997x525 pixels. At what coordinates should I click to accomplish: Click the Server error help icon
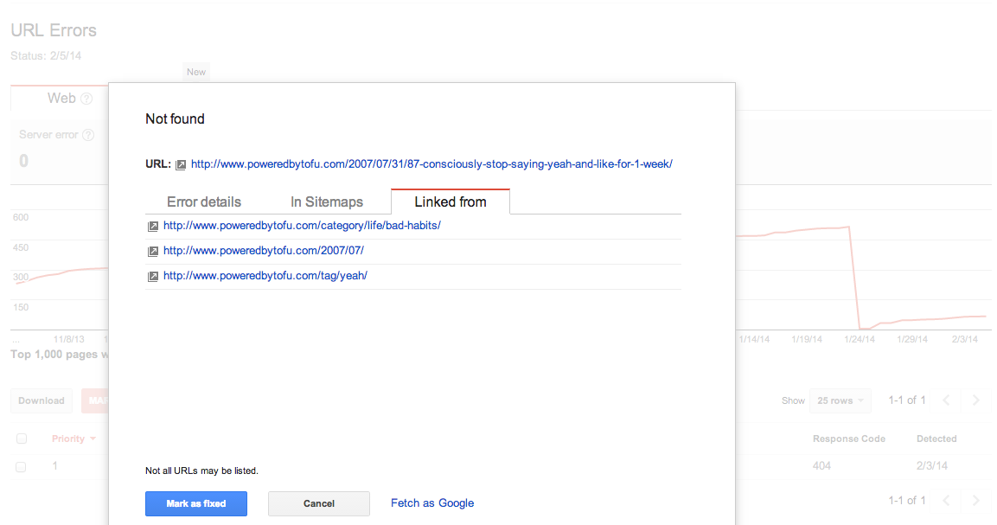pyautogui.click(x=87, y=134)
